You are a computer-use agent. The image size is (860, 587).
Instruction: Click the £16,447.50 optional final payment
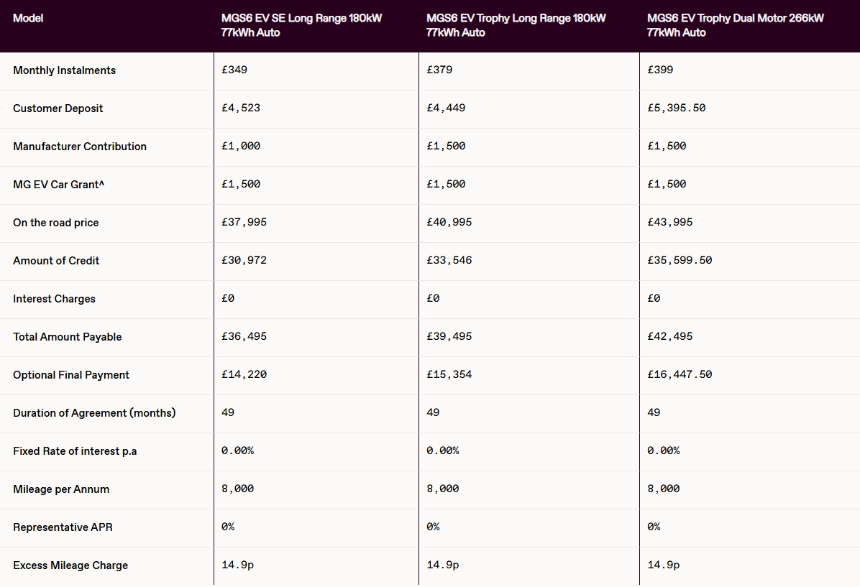click(x=680, y=374)
